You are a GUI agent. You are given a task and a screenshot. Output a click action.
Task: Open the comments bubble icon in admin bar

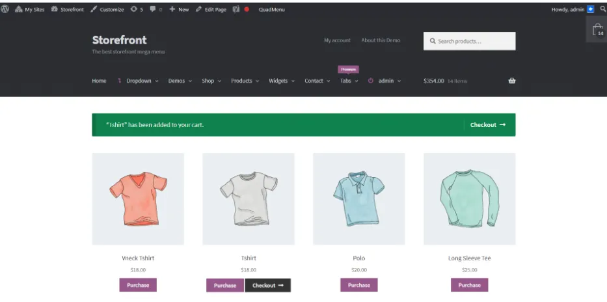154,9
